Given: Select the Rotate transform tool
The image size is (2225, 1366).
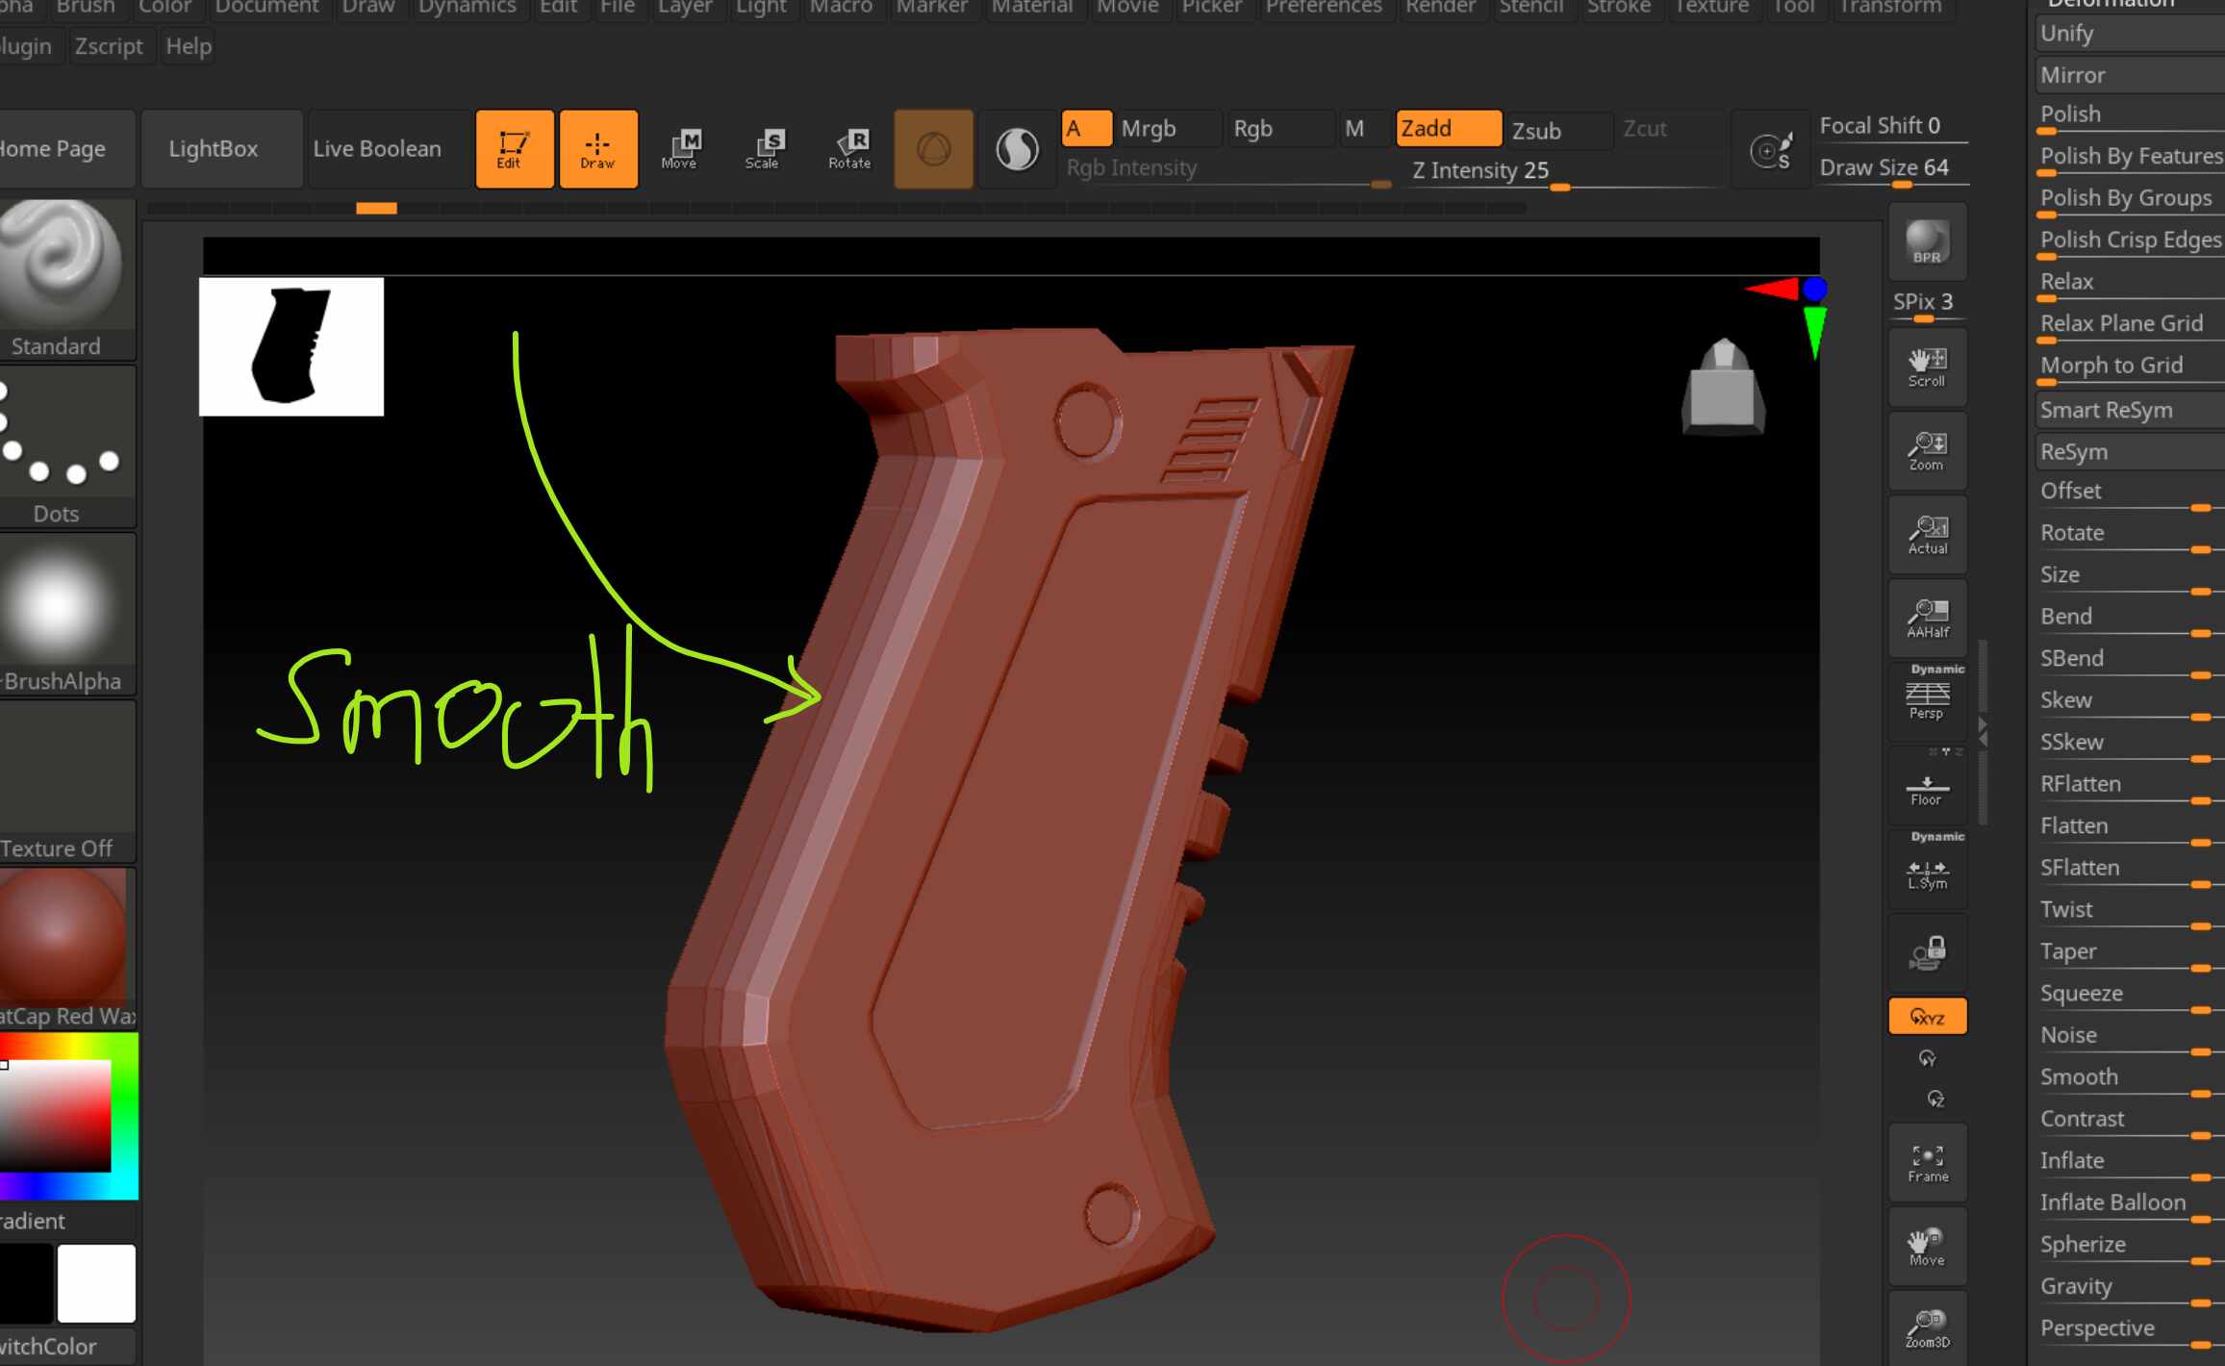Looking at the screenshot, I should (849, 149).
